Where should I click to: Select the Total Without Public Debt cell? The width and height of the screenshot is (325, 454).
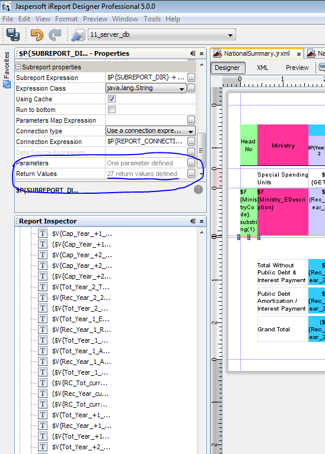283,273
